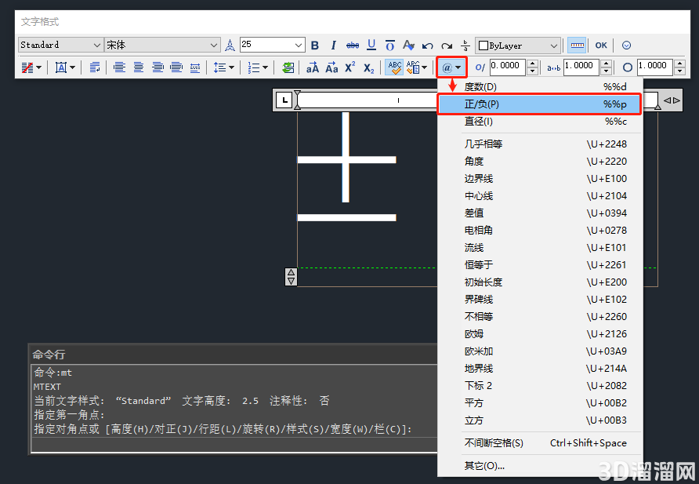Open 其它(O)... symbol dialog

[x=540, y=466]
